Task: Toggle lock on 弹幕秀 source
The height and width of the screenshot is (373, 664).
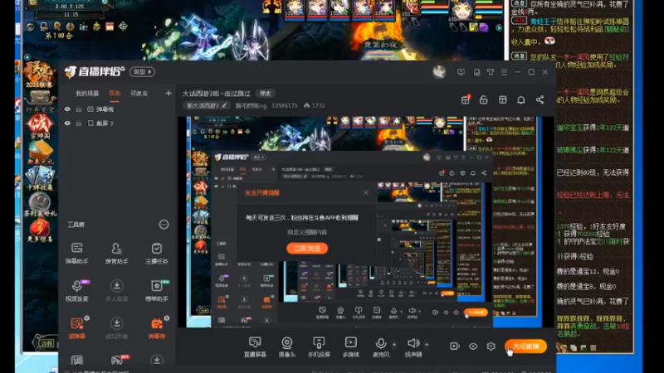Action: coord(78,109)
